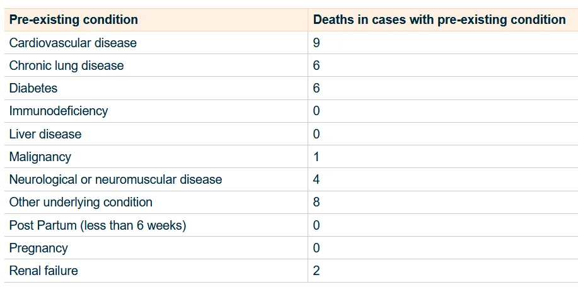The height and width of the screenshot is (287, 578).
Task: Select the Post Partum row label
Action: [98, 225]
